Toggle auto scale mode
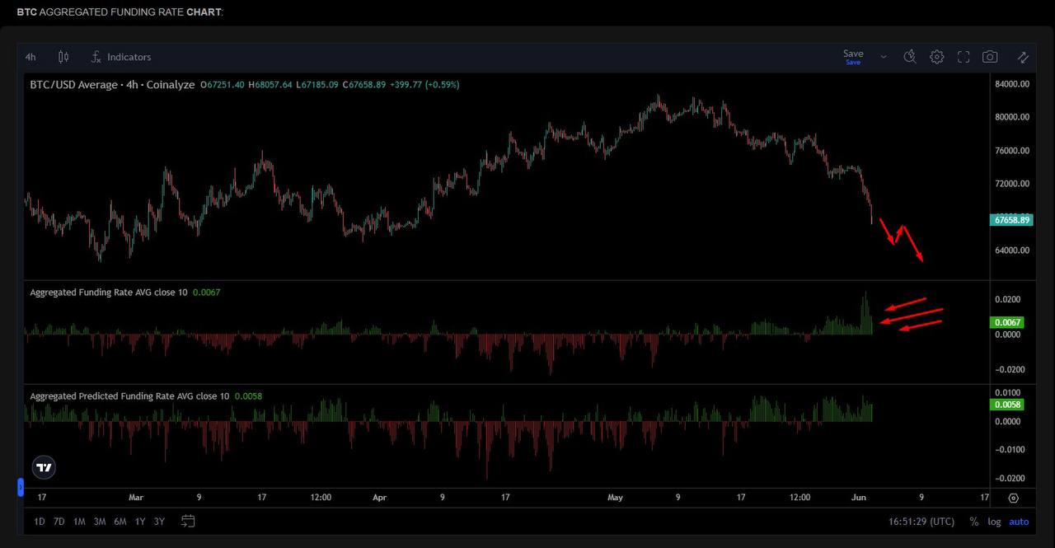This screenshot has width=1055, height=548. pos(1019,522)
